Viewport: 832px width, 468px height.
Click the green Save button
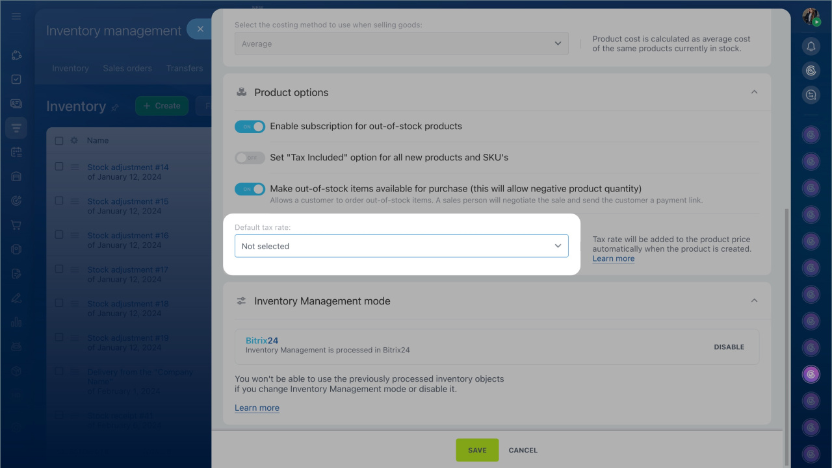477,450
